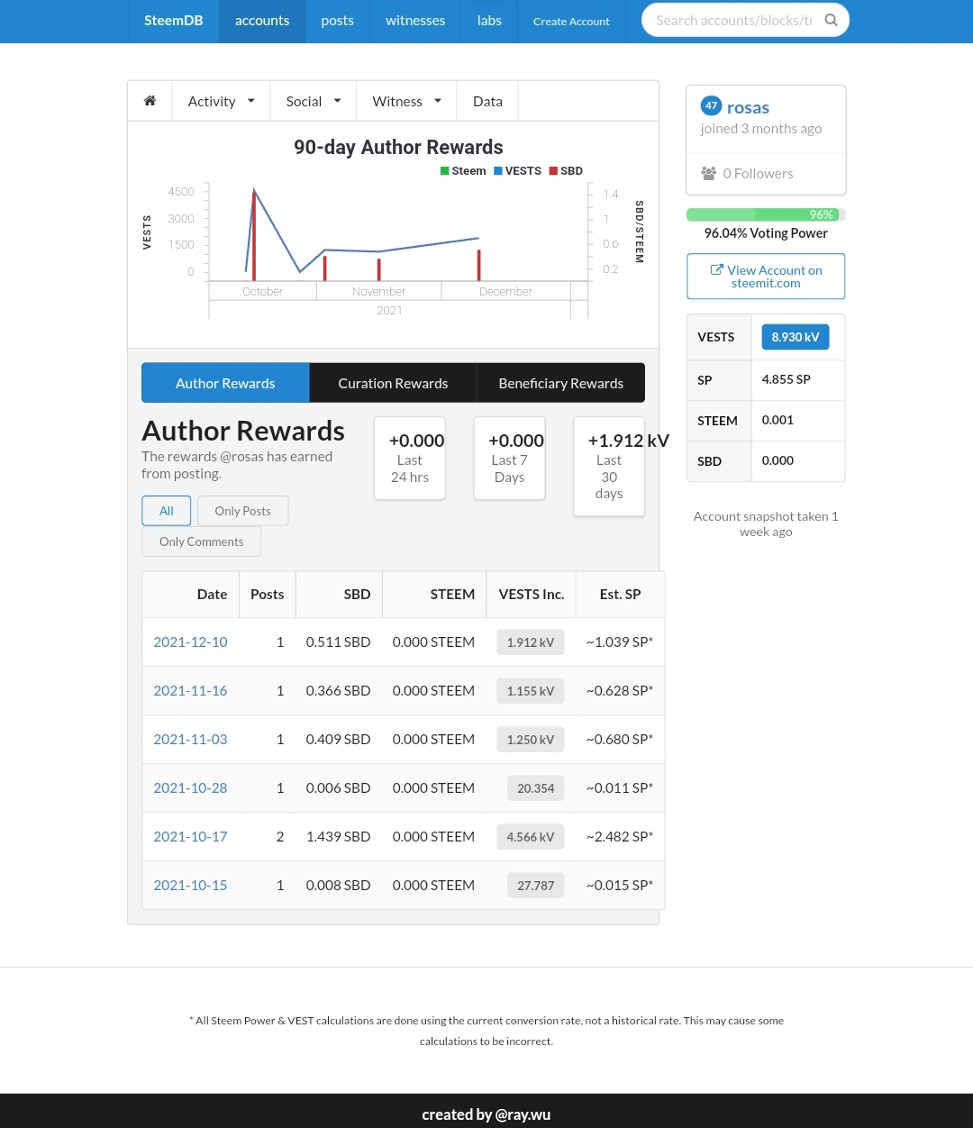Click the VESTS Inc. column header

[x=532, y=594]
